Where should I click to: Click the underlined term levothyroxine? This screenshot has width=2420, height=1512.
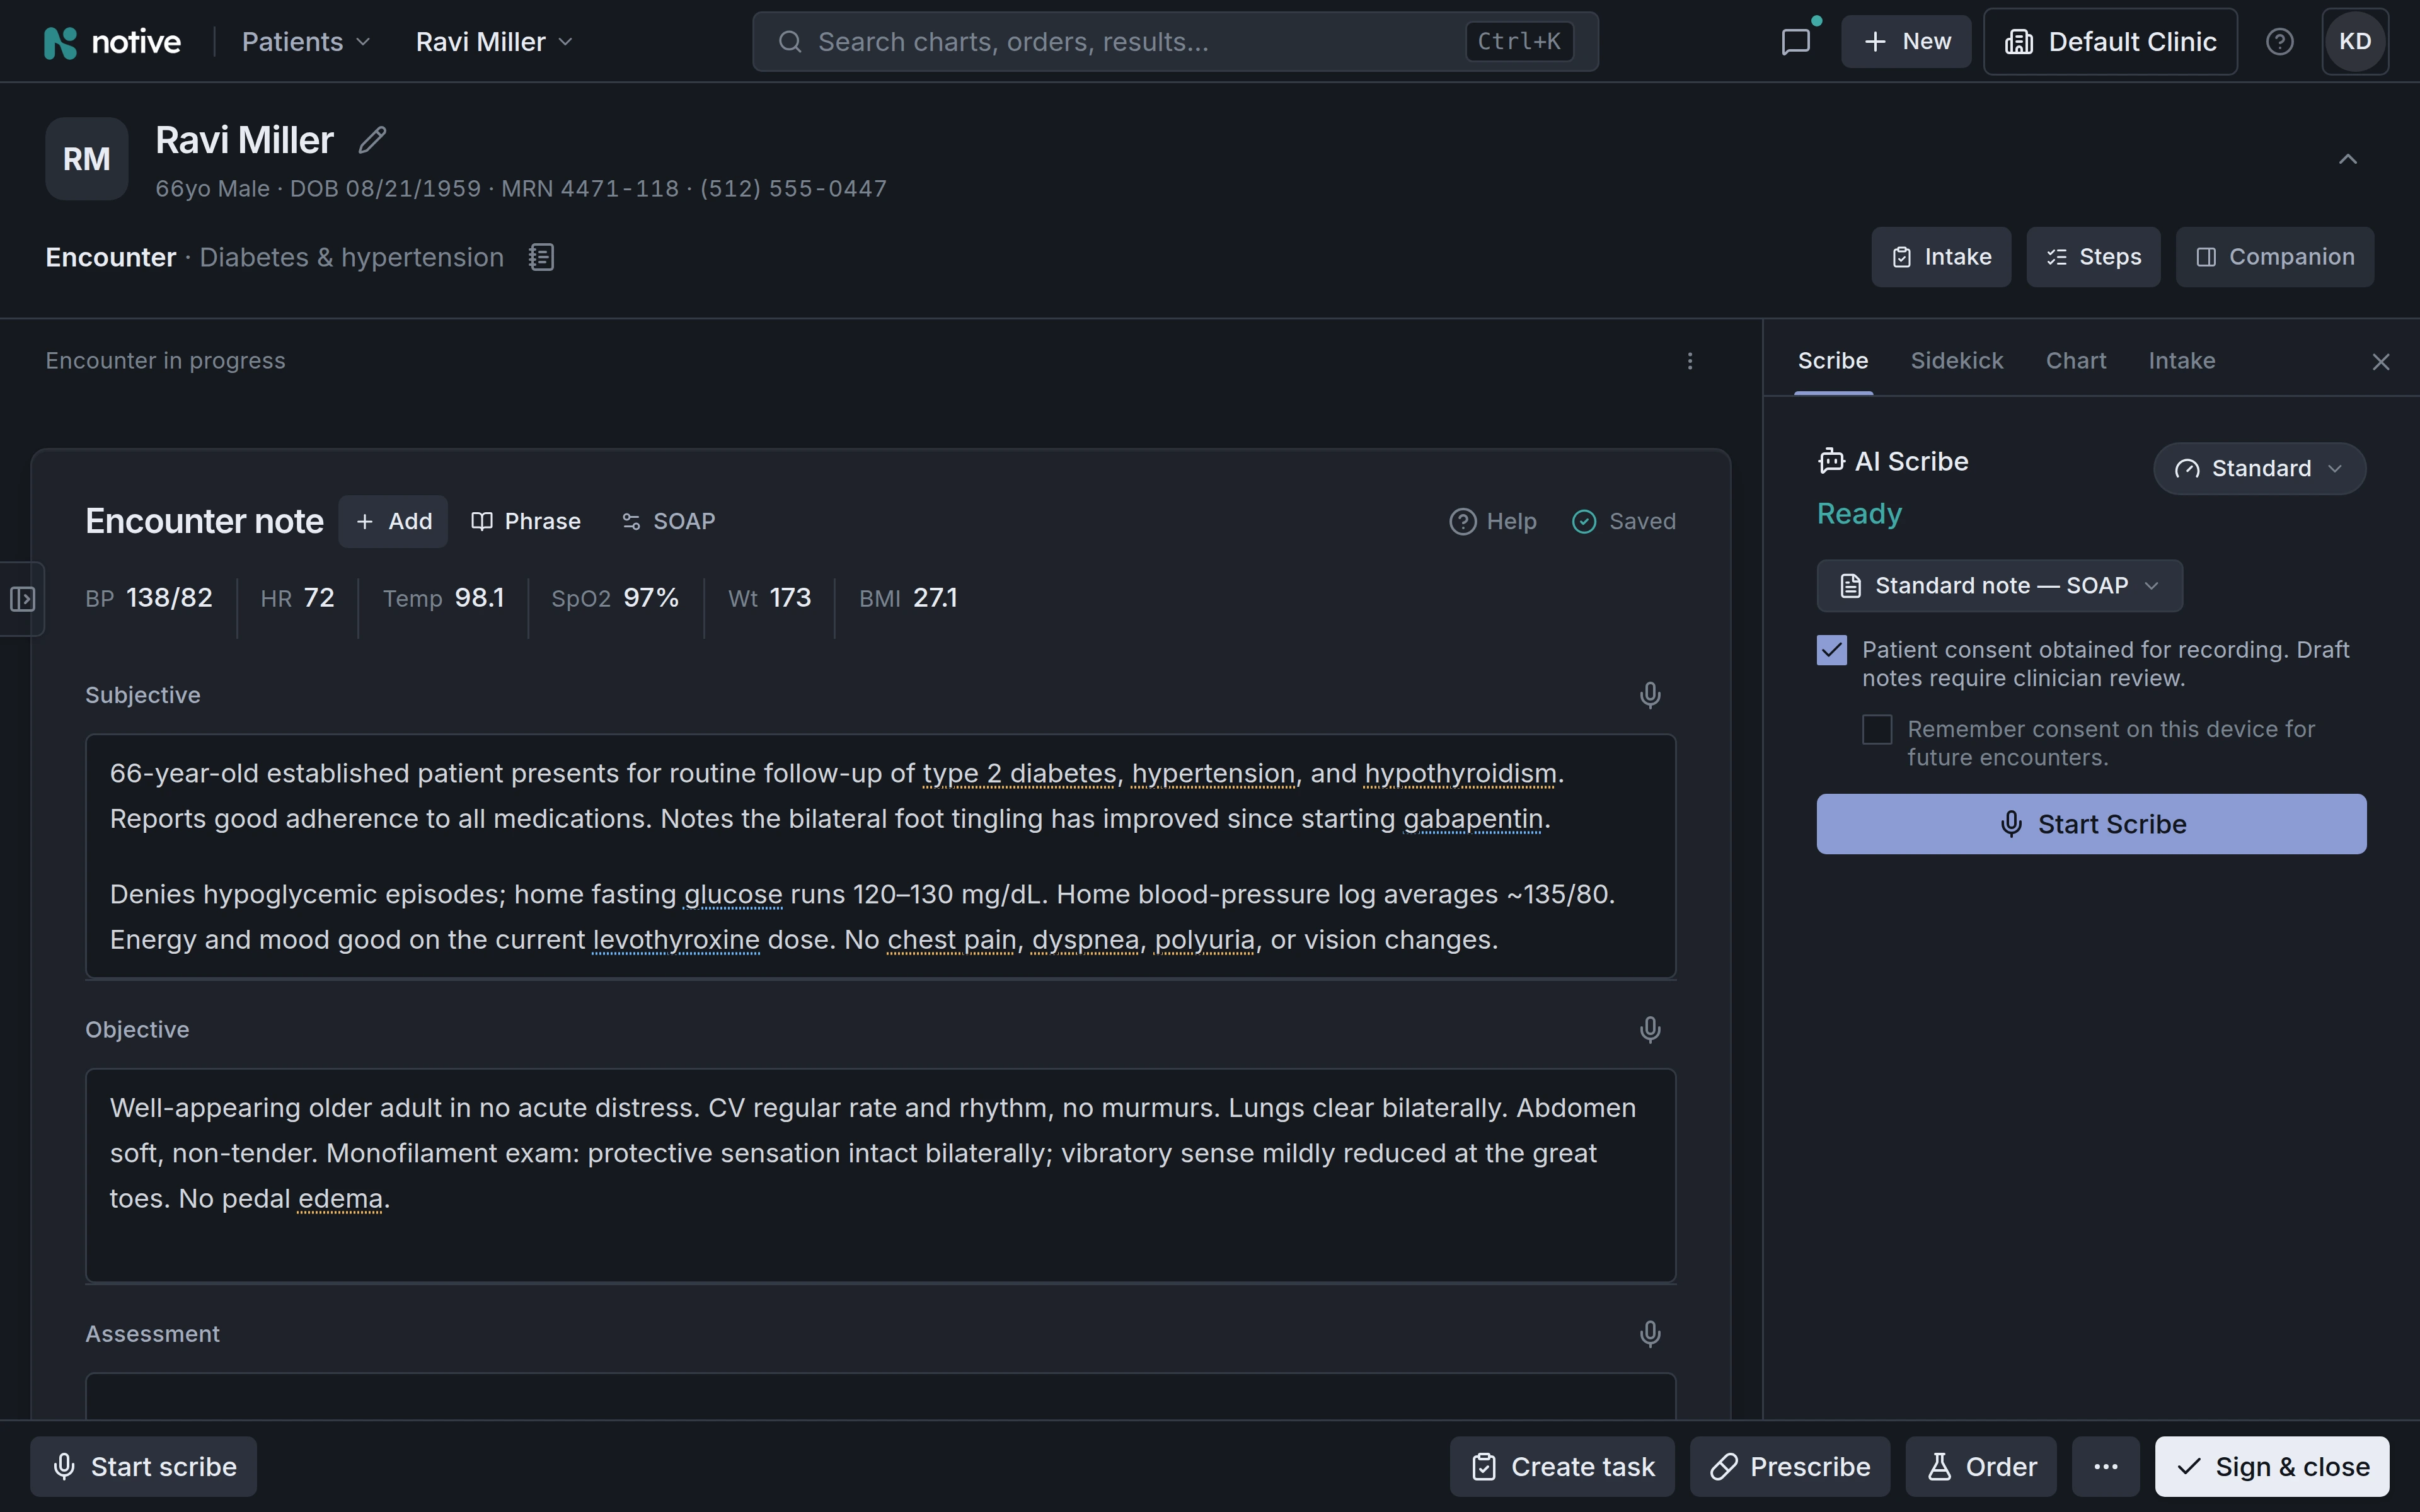point(676,940)
